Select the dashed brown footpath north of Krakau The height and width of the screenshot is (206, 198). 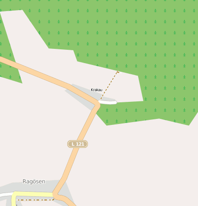[x=109, y=85]
